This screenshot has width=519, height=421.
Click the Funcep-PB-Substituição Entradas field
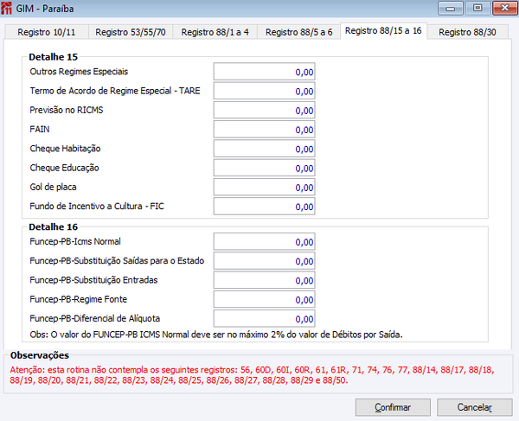(264, 280)
